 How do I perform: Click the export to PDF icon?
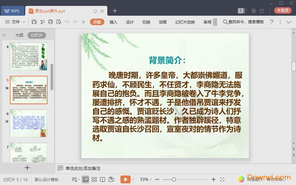[x=42, y=22]
